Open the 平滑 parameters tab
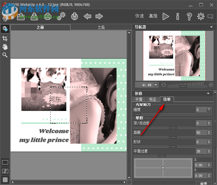 [139, 99]
